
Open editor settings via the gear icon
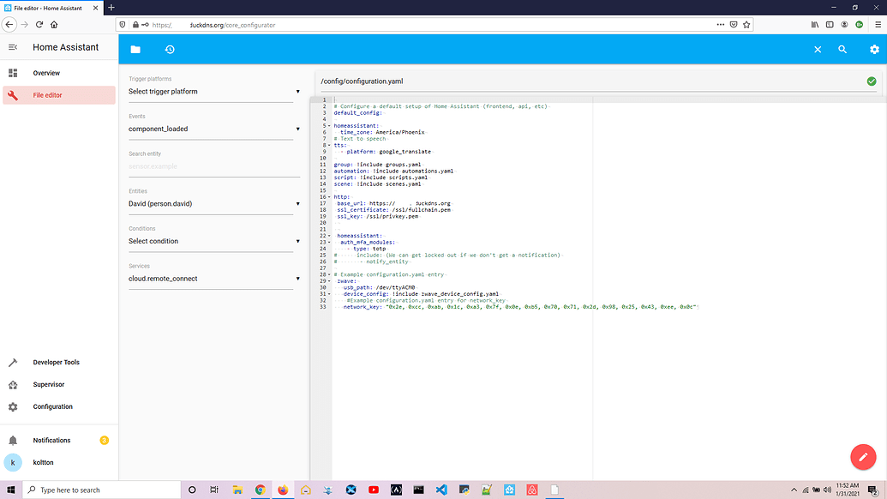[873, 49]
